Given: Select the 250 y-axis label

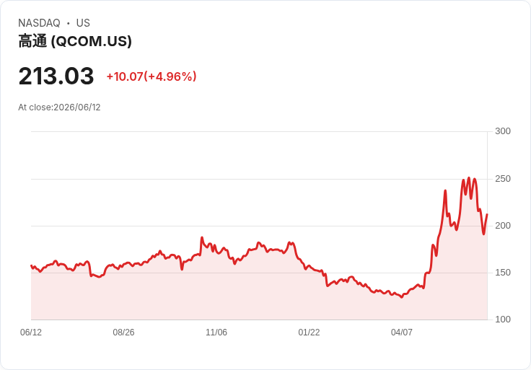Looking at the screenshot, I should click(x=503, y=179).
